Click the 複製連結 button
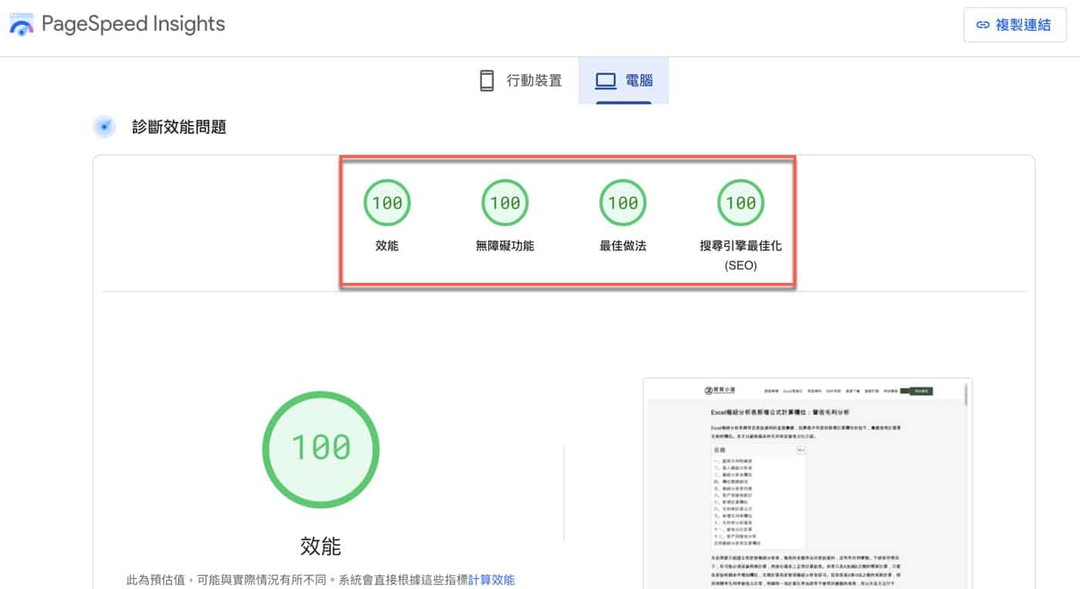This screenshot has width=1080, height=589. click(x=1015, y=25)
